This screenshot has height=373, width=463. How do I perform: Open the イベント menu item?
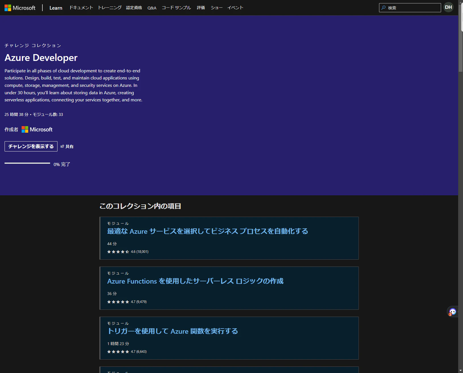coord(235,8)
